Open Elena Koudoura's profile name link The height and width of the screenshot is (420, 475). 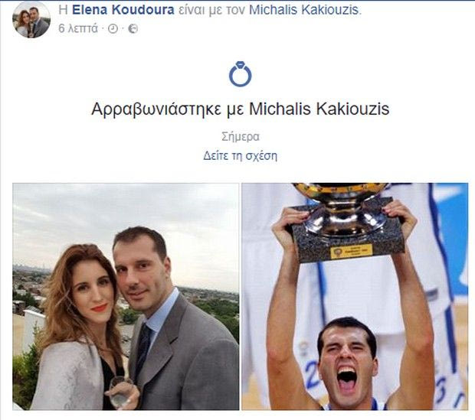(x=123, y=10)
